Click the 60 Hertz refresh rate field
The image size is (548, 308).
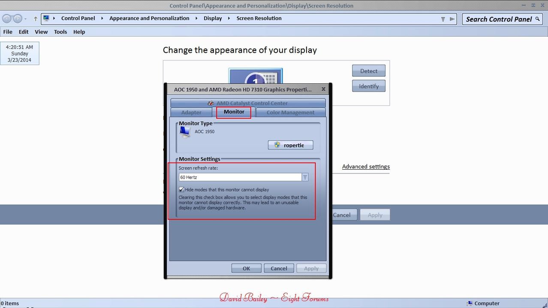(241, 177)
